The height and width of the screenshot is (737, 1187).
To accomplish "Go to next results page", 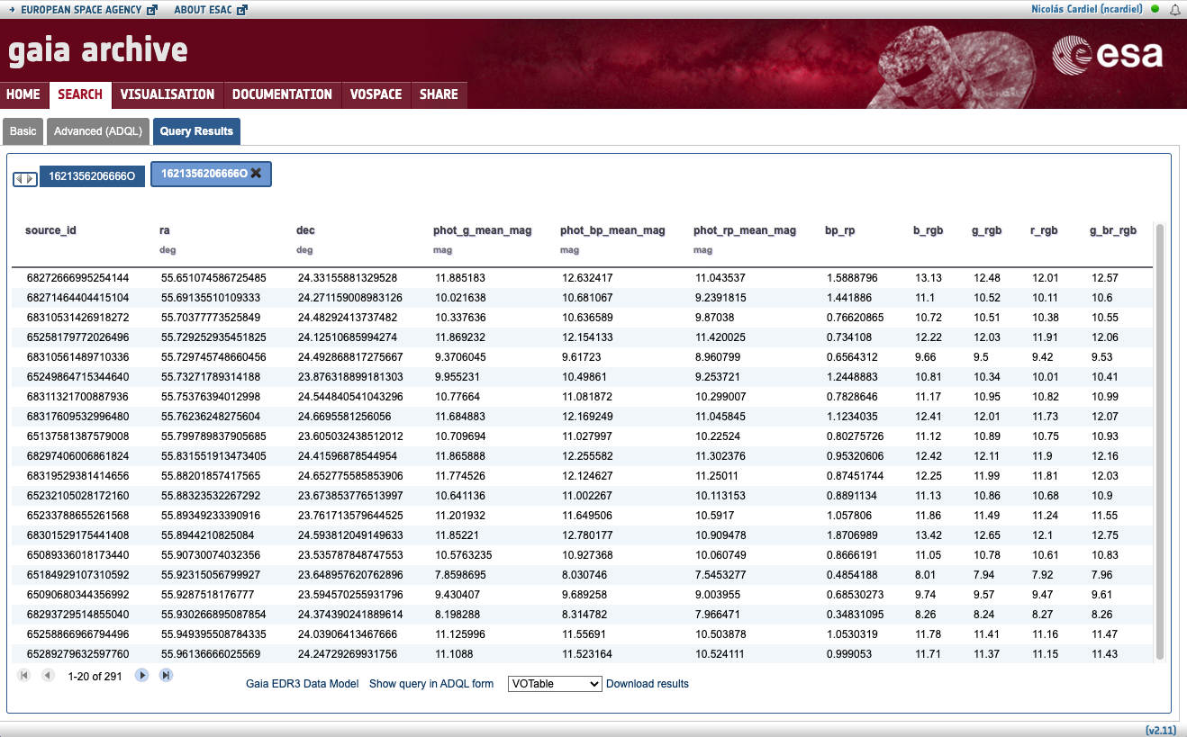I will click(141, 675).
